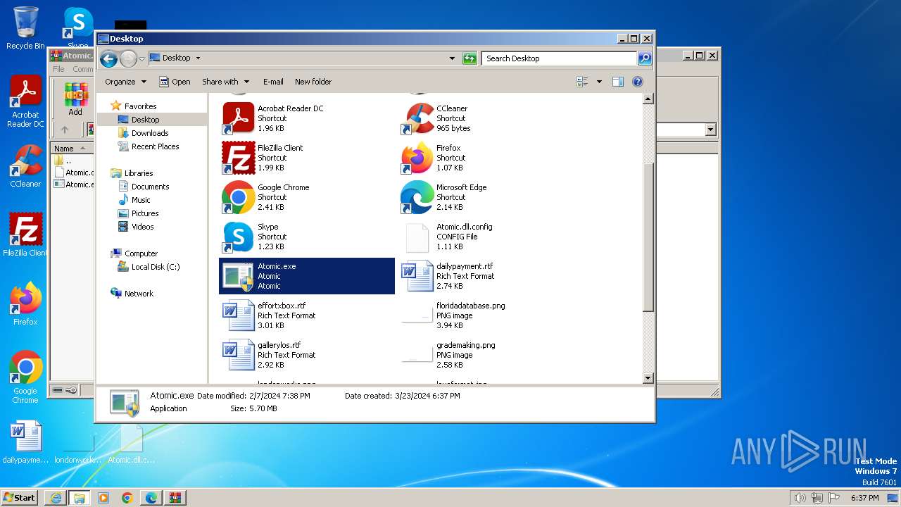The height and width of the screenshot is (507, 901).
Task: Select the Firefox shortcut in Explorer file list
Action: click(486, 158)
